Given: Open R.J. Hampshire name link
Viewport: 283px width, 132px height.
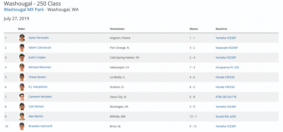Looking at the screenshot, I should 38,87.
